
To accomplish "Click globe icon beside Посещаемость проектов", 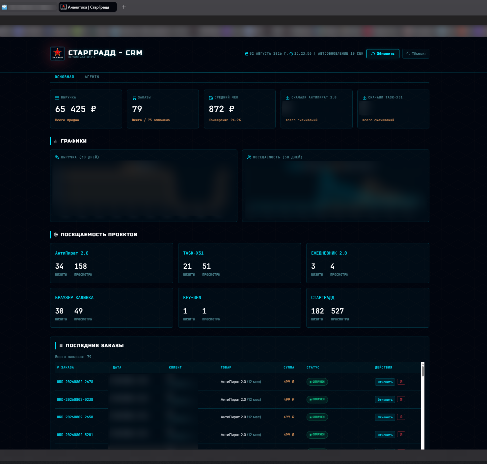I will point(56,235).
